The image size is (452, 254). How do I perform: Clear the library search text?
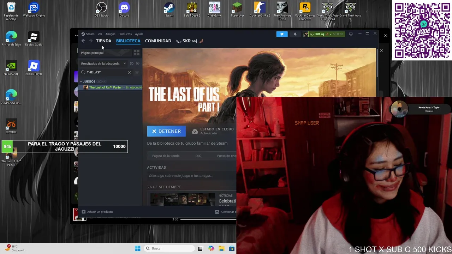130,72
